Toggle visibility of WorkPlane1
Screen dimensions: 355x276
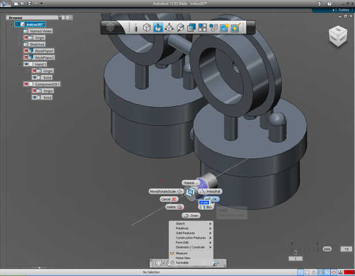(26, 51)
